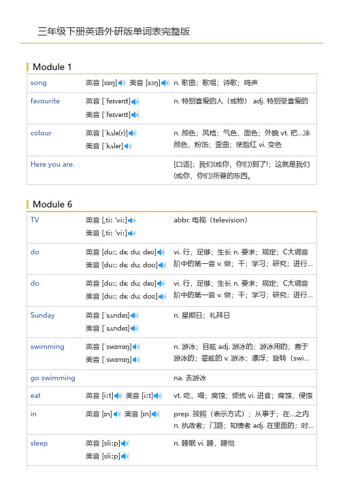
Task: Play American pronunciation of in
Action: coord(155,414)
